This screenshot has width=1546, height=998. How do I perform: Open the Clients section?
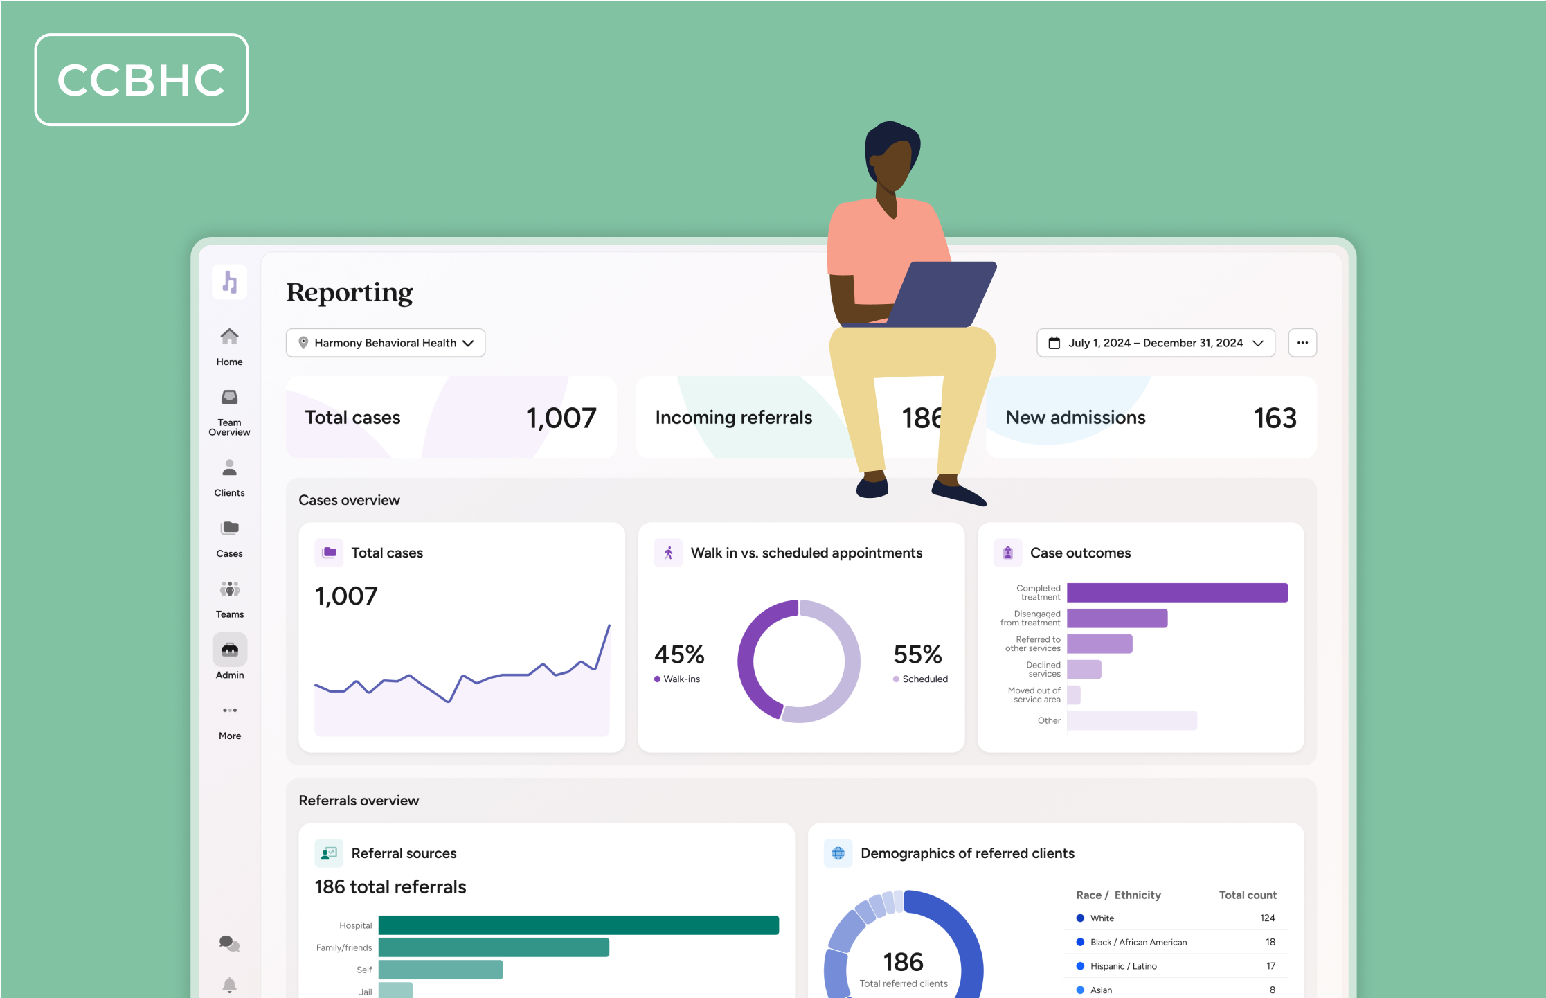tap(229, 478)
